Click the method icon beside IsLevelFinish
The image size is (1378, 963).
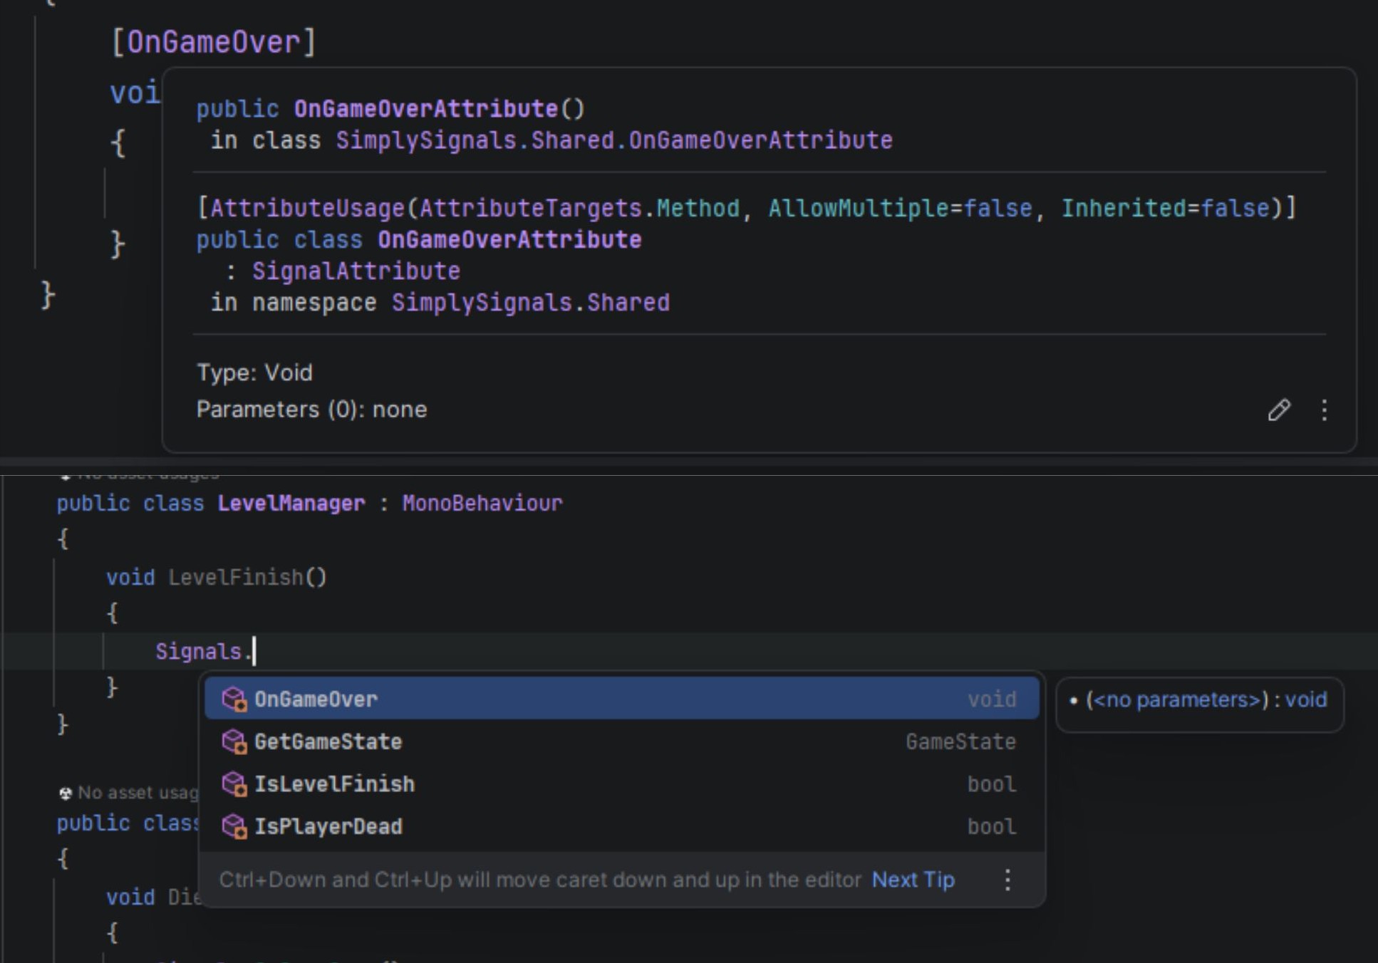pyautogui.click(x=234, y=784)
